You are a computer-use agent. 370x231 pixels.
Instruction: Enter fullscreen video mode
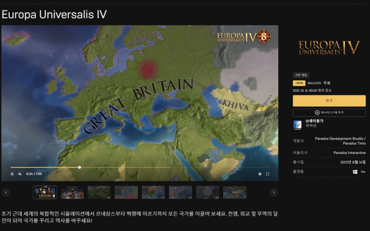point(268,174)
